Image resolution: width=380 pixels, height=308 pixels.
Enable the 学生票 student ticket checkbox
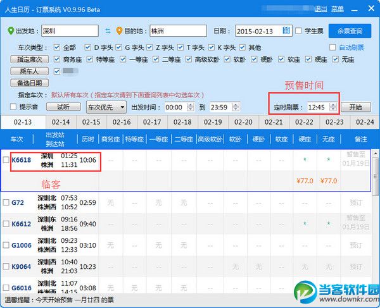[x=298, y=31]
